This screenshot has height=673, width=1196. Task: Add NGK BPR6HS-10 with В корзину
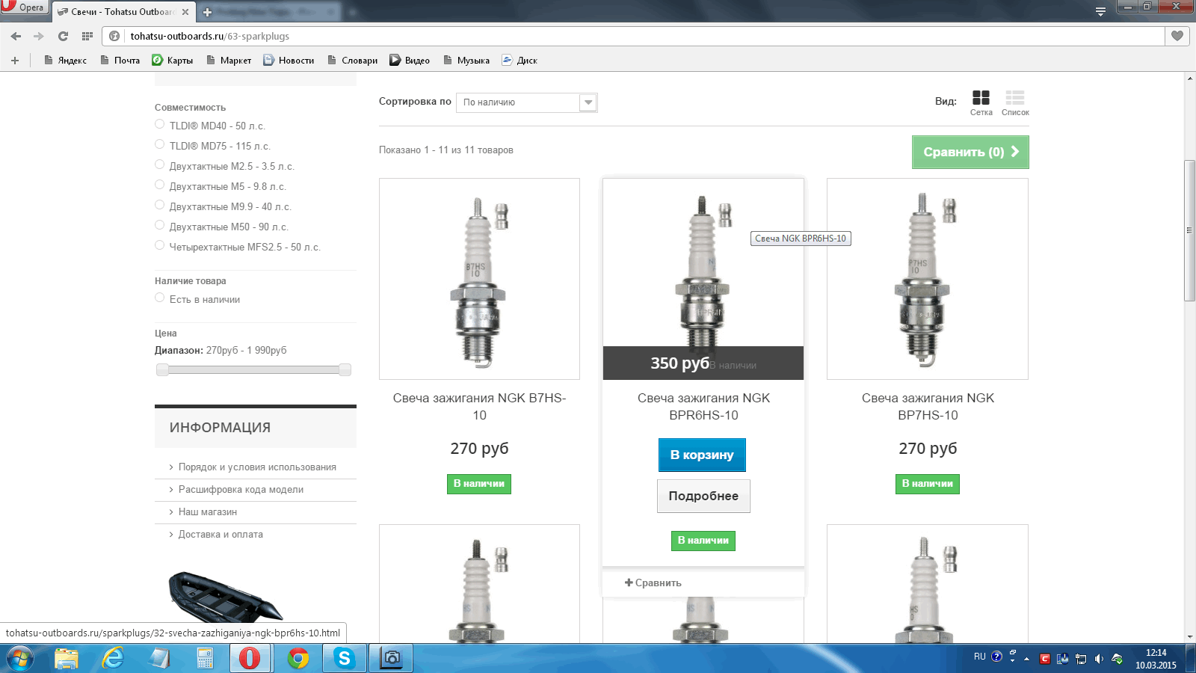pyautogui.click(x=702, y=455)
